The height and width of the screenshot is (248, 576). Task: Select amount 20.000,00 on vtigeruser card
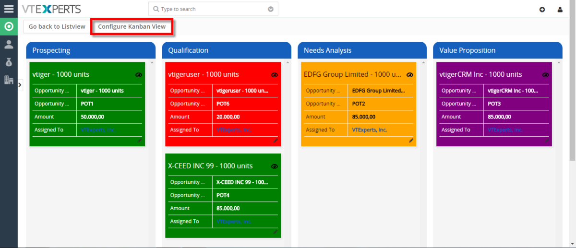pyautogui.click(x=228, y=117)
